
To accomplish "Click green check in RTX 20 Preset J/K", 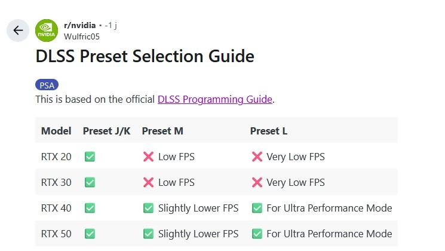I will [x=90, y=157].
